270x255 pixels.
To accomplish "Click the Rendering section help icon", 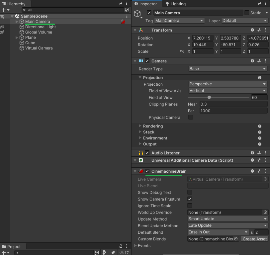I will point(260,126).
